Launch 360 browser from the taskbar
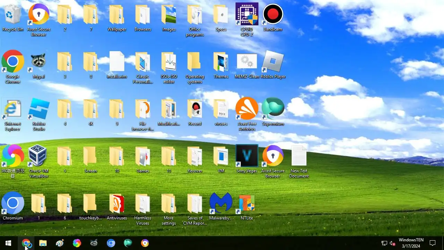The width and height of the screenshot is (444, 250). point(77,243)
